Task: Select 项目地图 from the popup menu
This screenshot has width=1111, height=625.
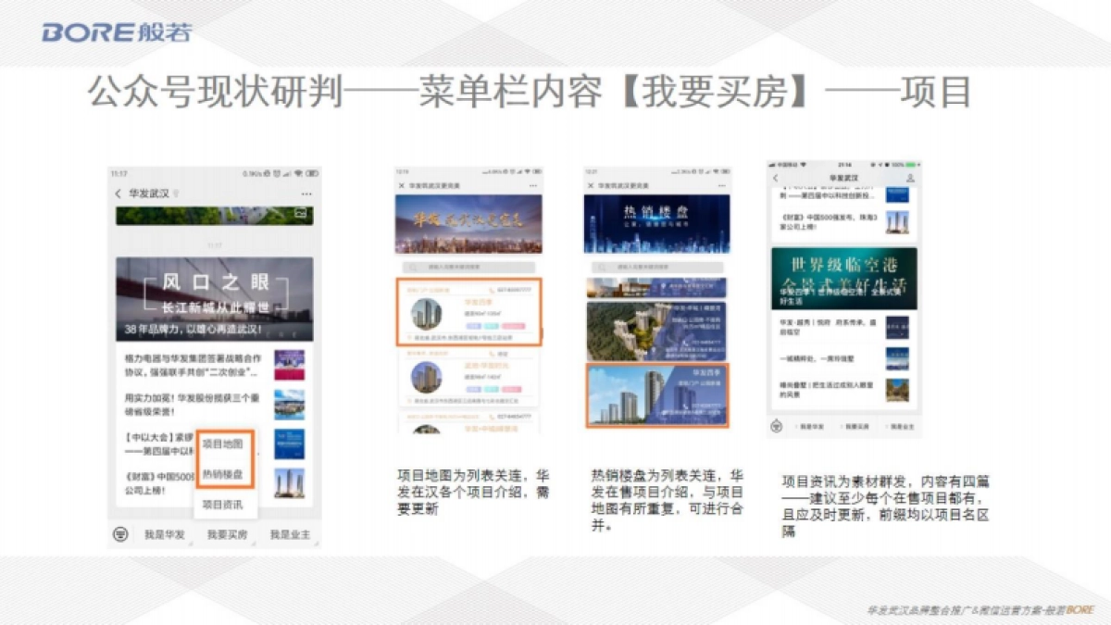Action: pos(225,444)
